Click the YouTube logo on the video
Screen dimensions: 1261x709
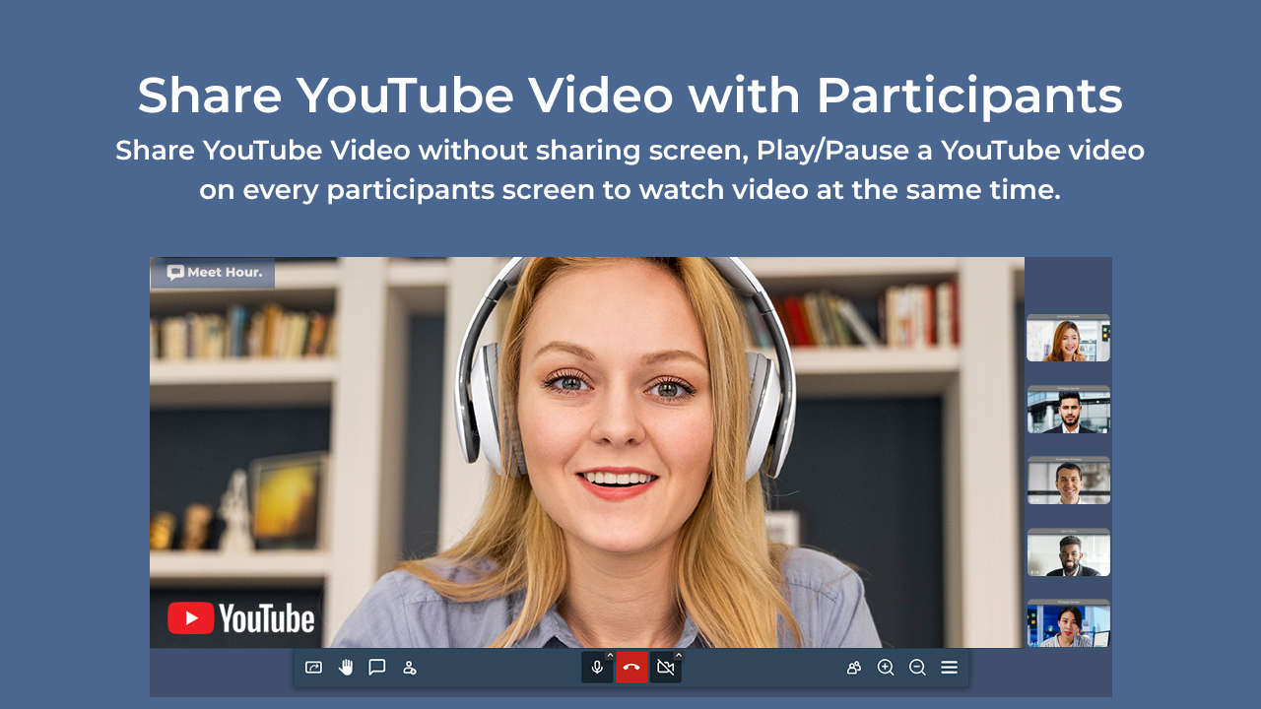241,618
